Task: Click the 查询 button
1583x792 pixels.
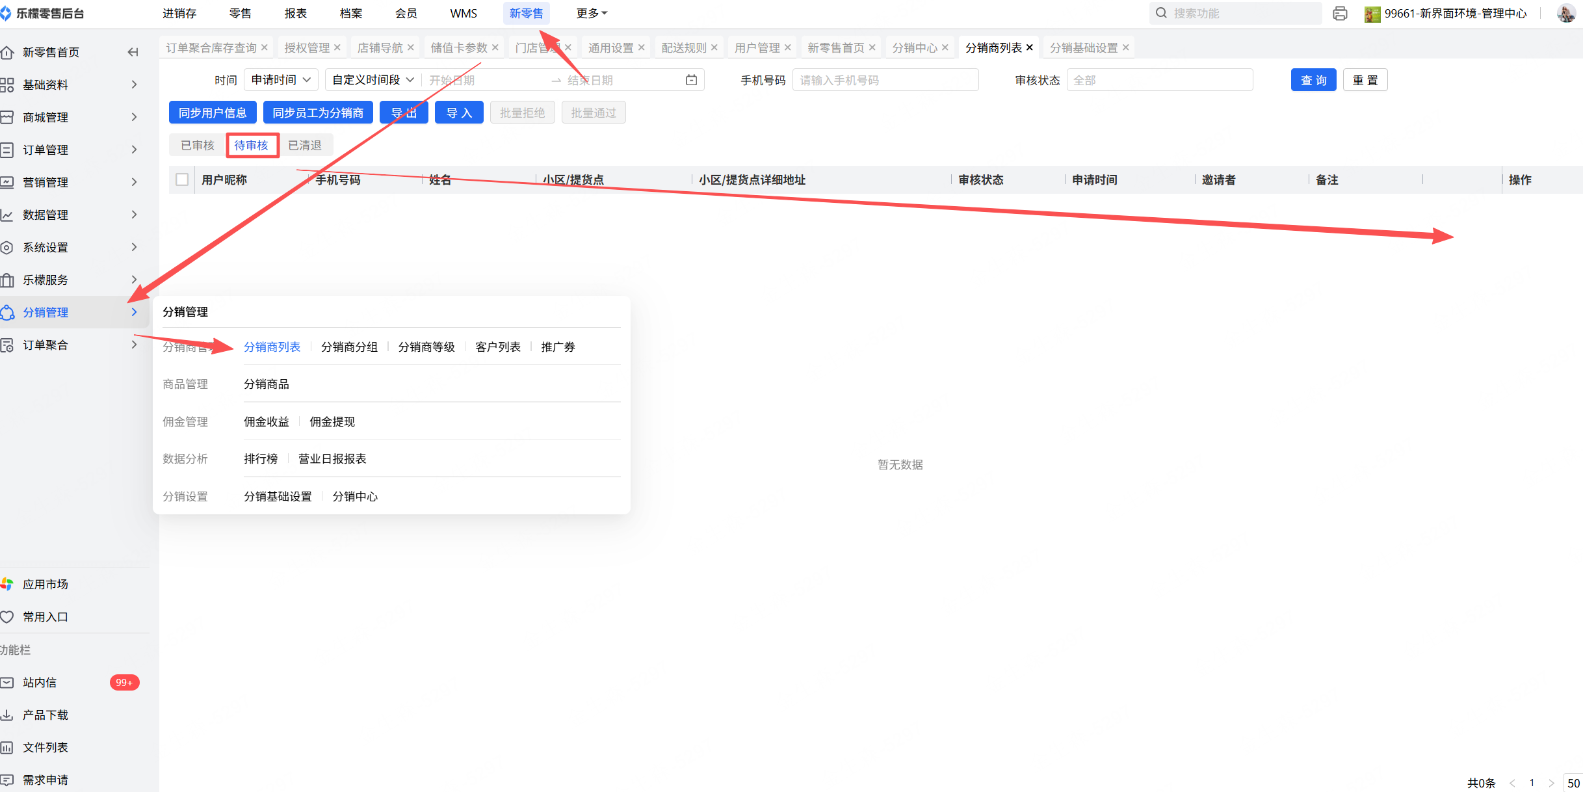Action: click(1313, 80)
